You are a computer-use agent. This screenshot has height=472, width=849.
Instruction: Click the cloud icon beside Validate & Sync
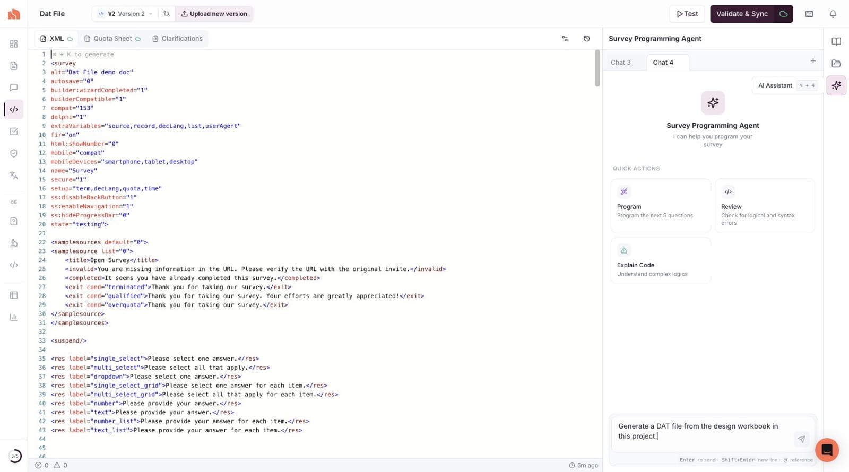coord(784,14)
